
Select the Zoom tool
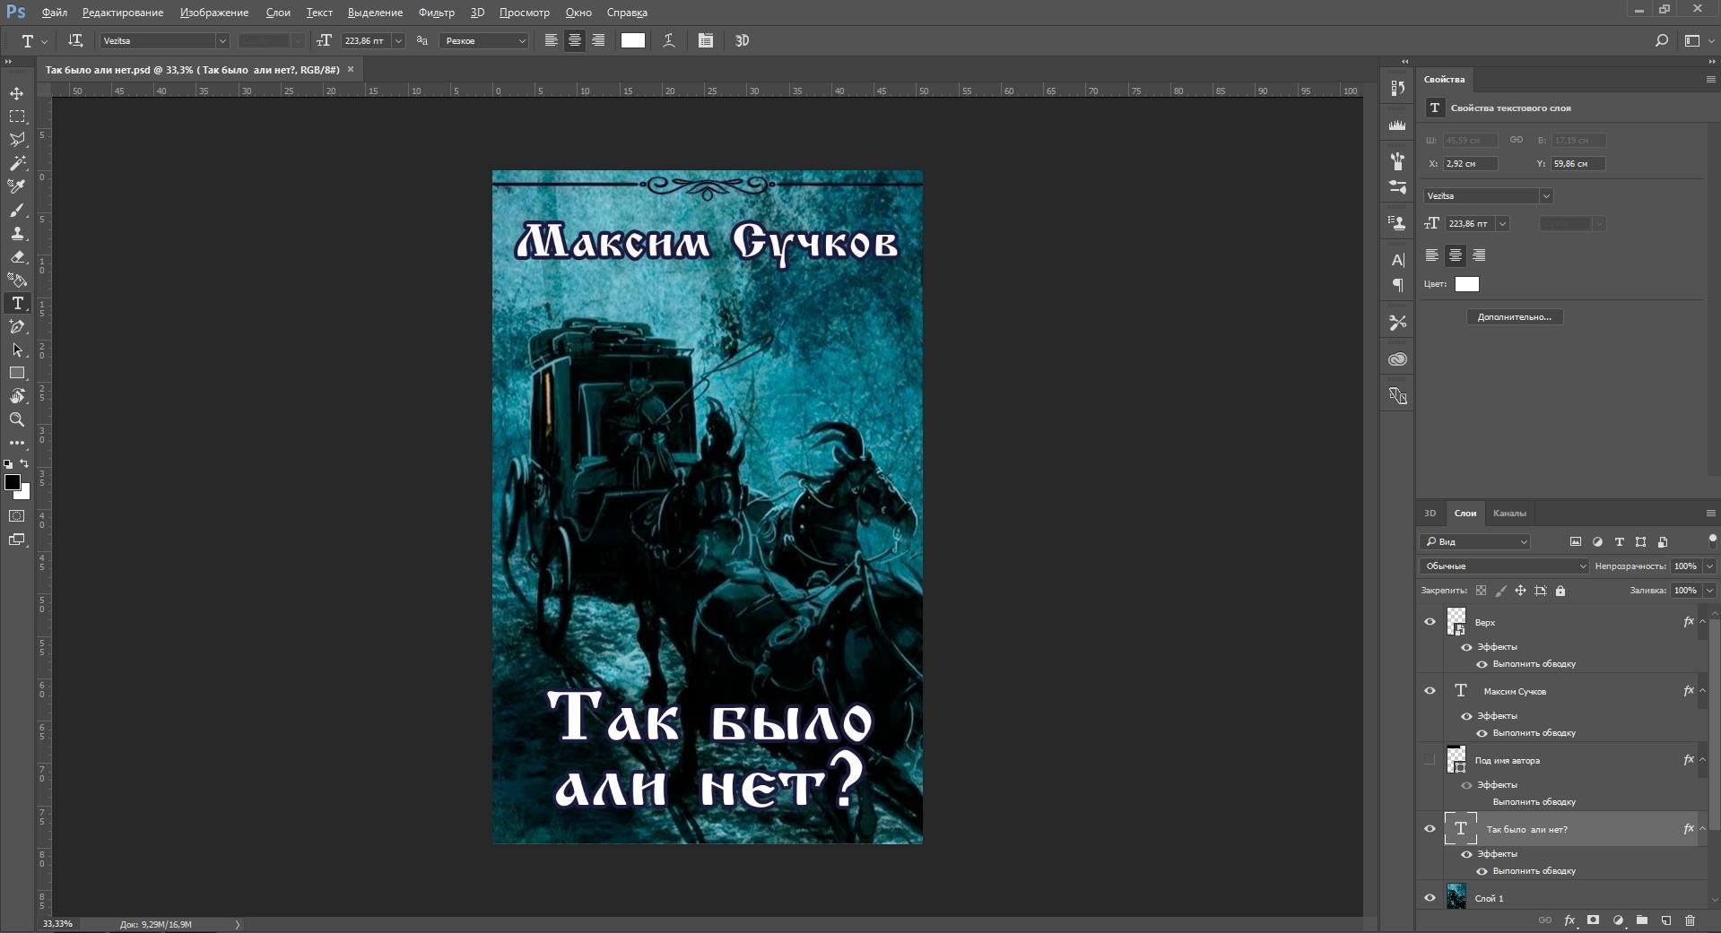click(x=17, y=419)
